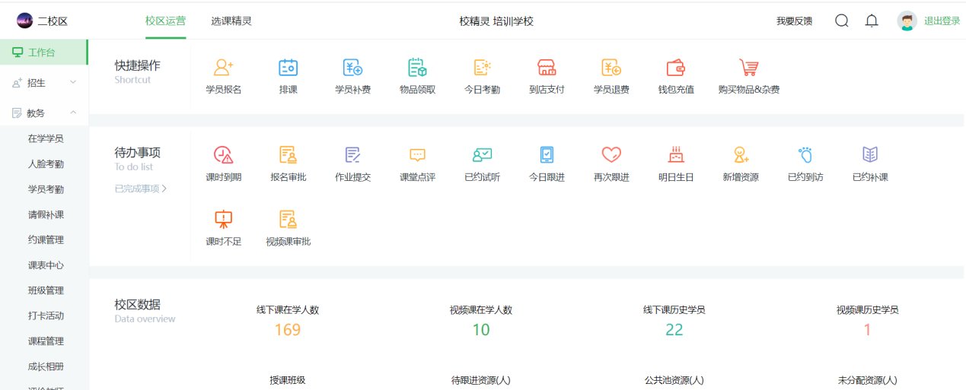Open 约课管理 in the sidebar
The image size is (966, 390).
[46, 239]
